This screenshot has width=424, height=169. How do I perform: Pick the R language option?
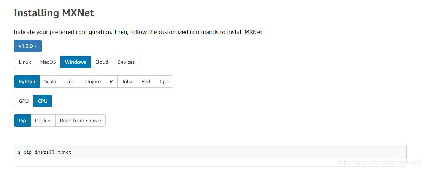coord(111,81)
